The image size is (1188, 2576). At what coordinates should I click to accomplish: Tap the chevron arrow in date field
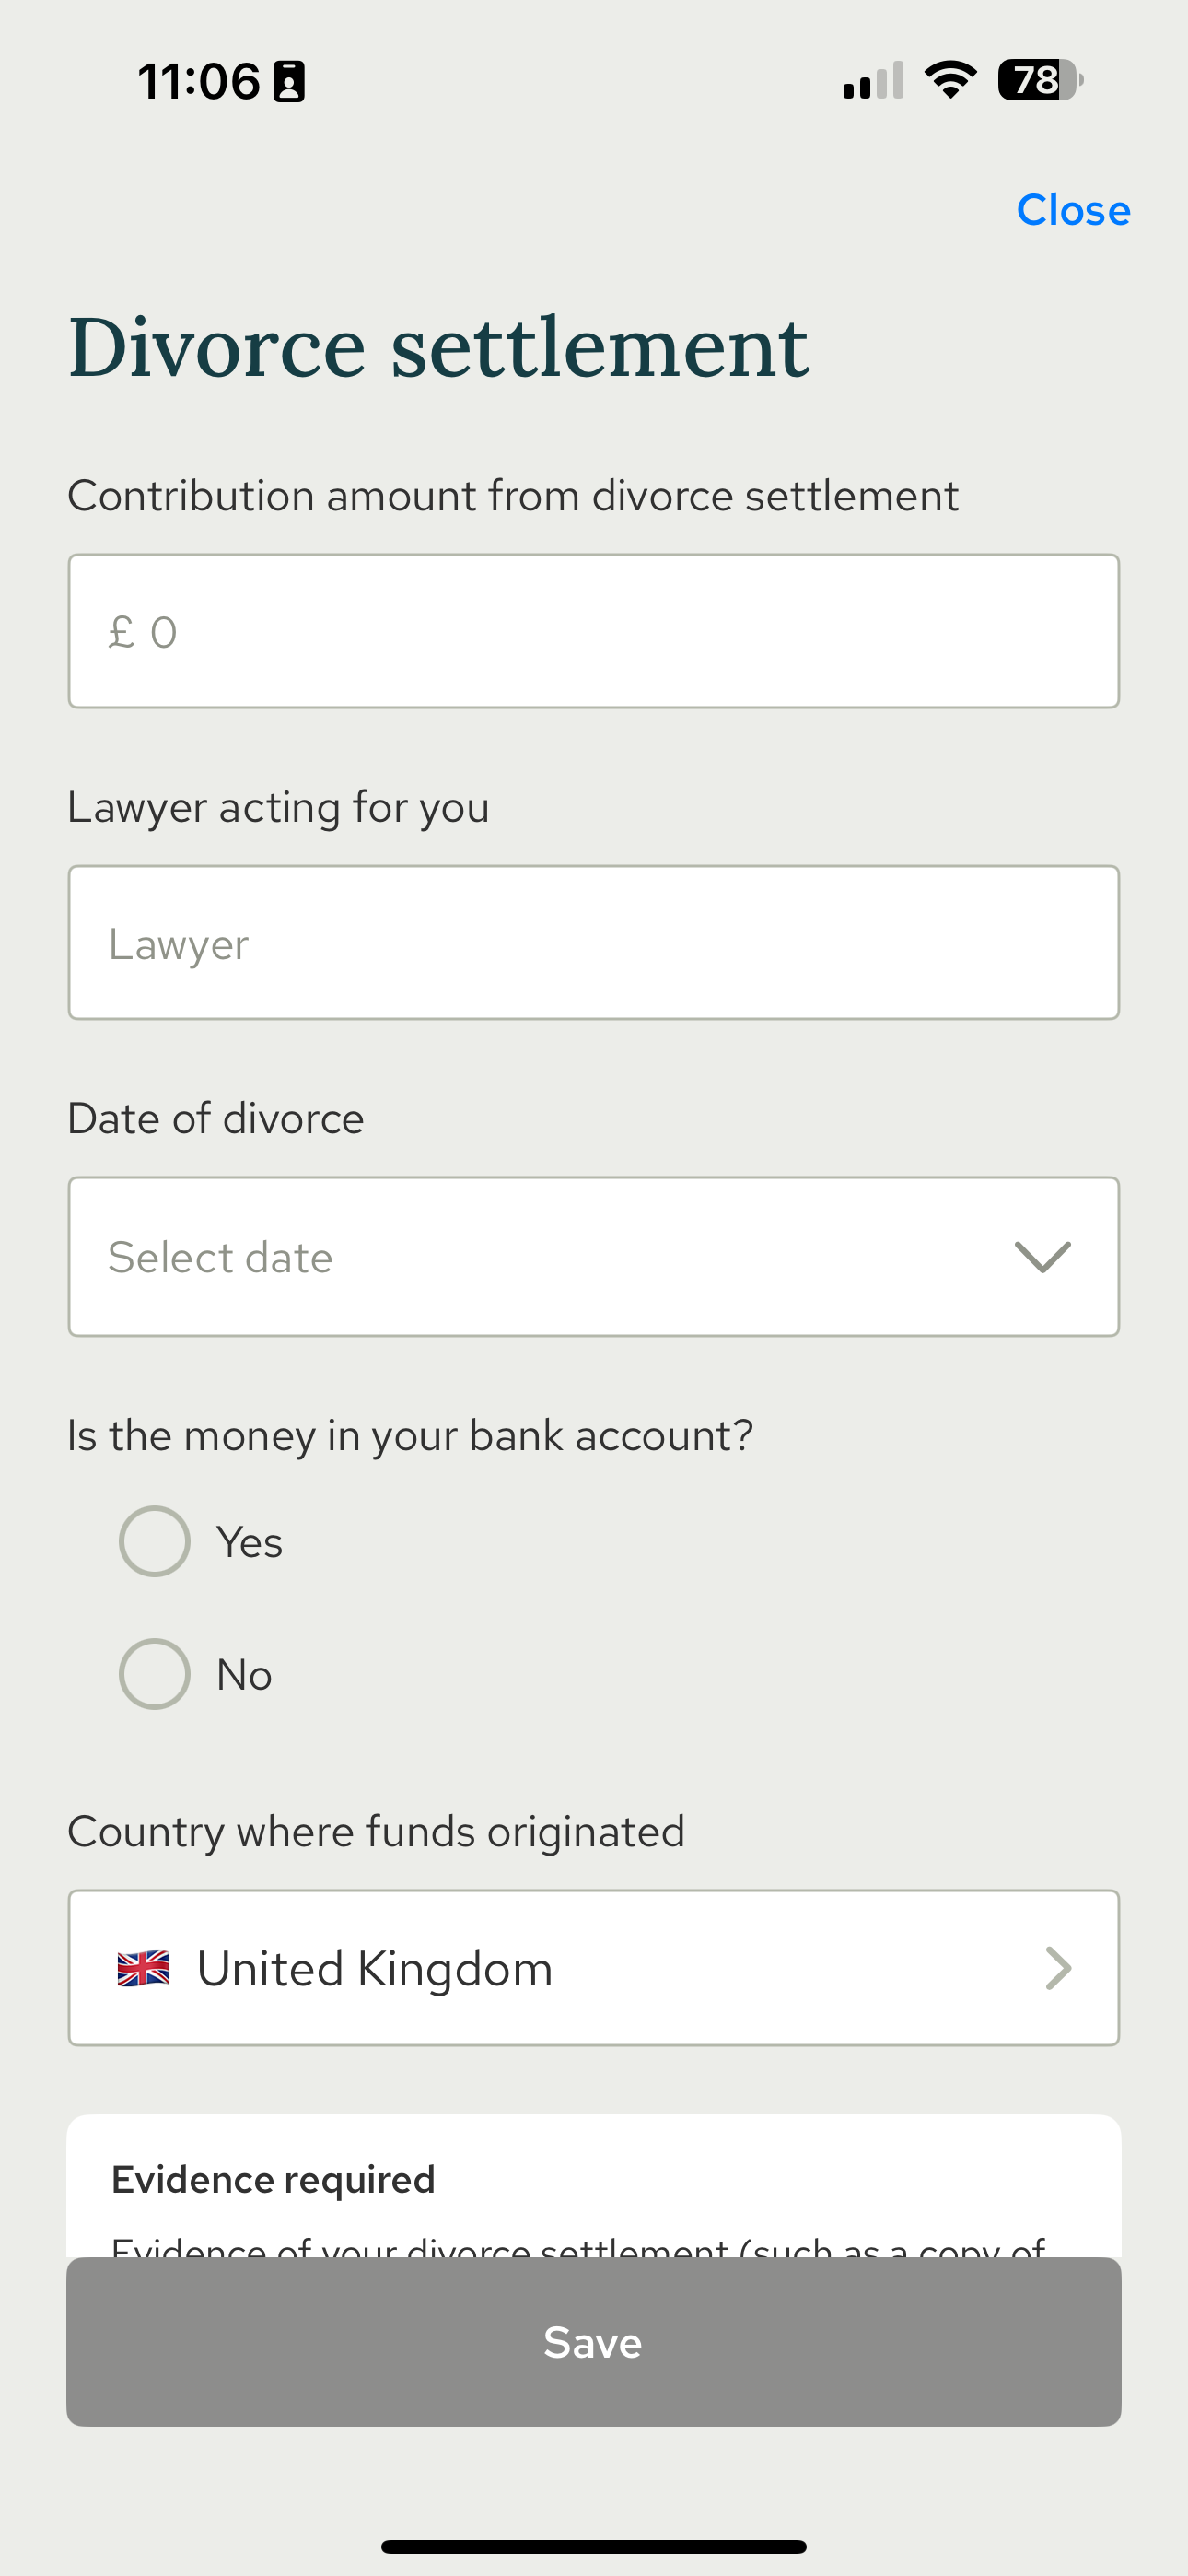tap(1042, 1257)
